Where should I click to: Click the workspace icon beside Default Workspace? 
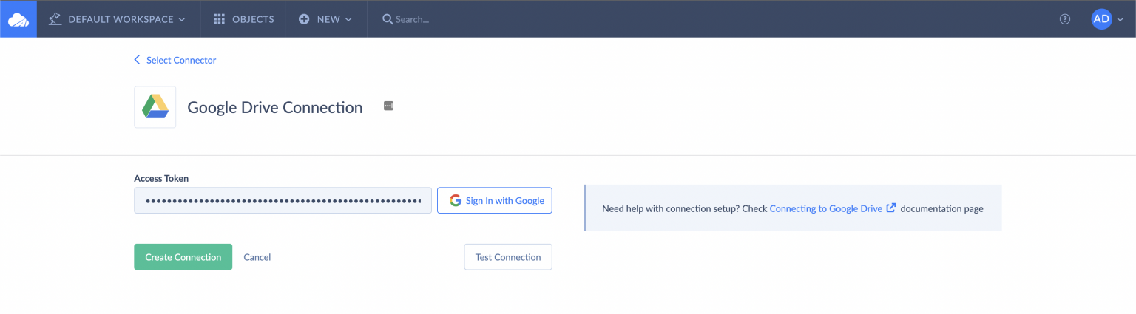tap(55, 19)
